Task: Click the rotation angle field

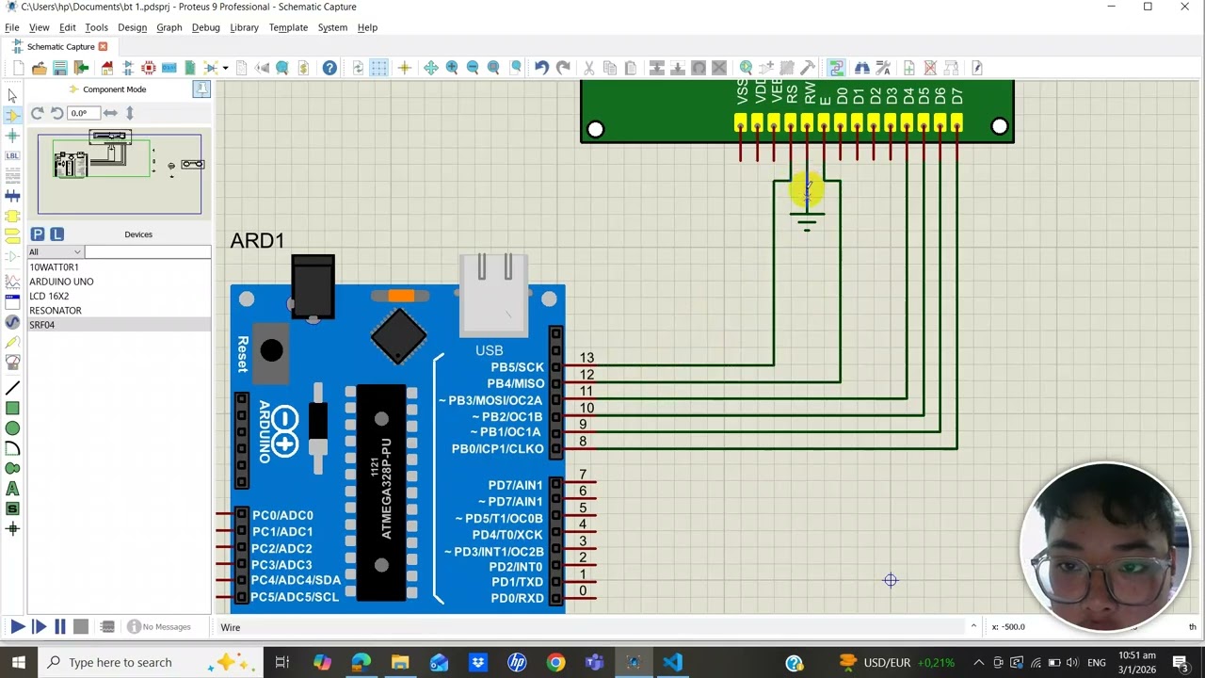Action: [x=82, y=113]
